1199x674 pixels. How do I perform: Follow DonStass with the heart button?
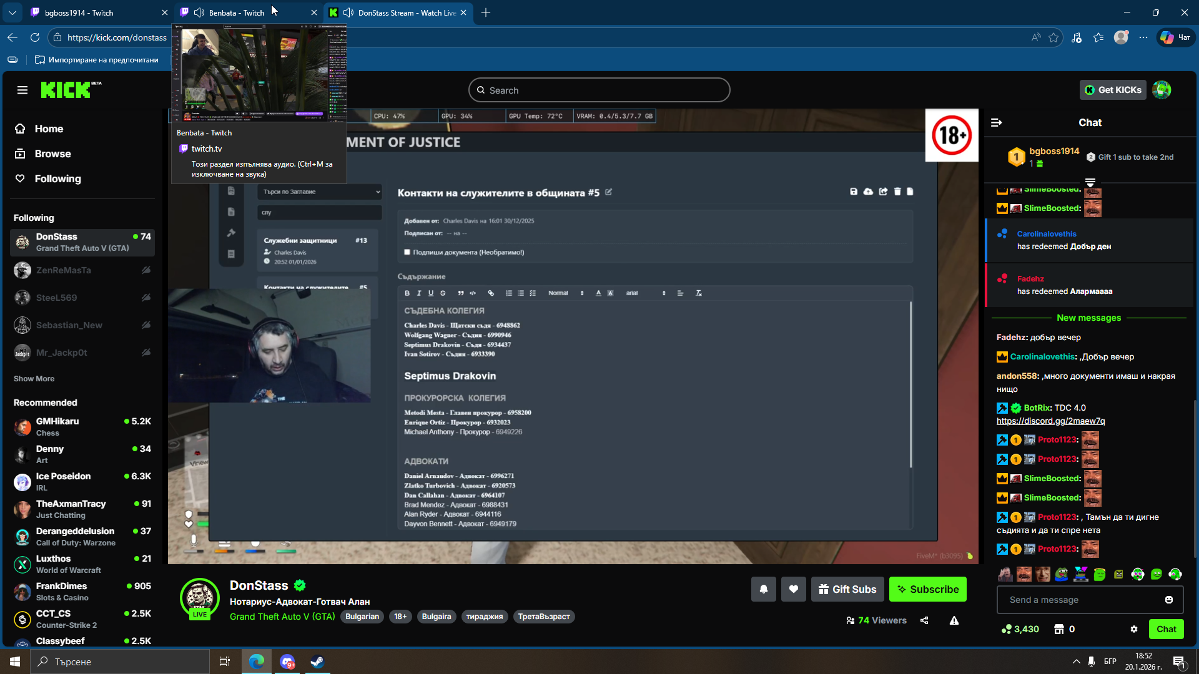pyautogui.click(x=794, y=589)
